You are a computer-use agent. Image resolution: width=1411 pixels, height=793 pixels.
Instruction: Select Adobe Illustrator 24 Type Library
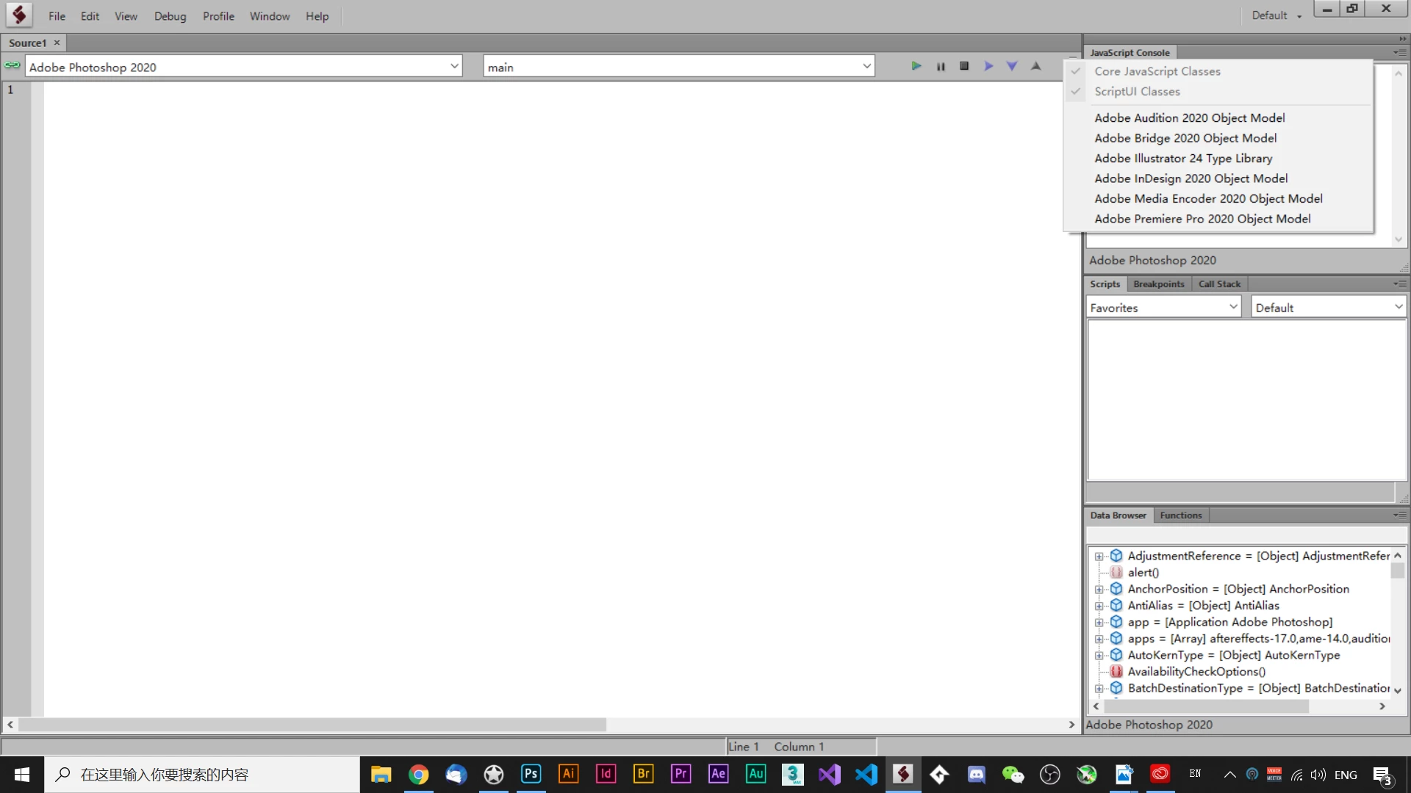pos(1182,158)
